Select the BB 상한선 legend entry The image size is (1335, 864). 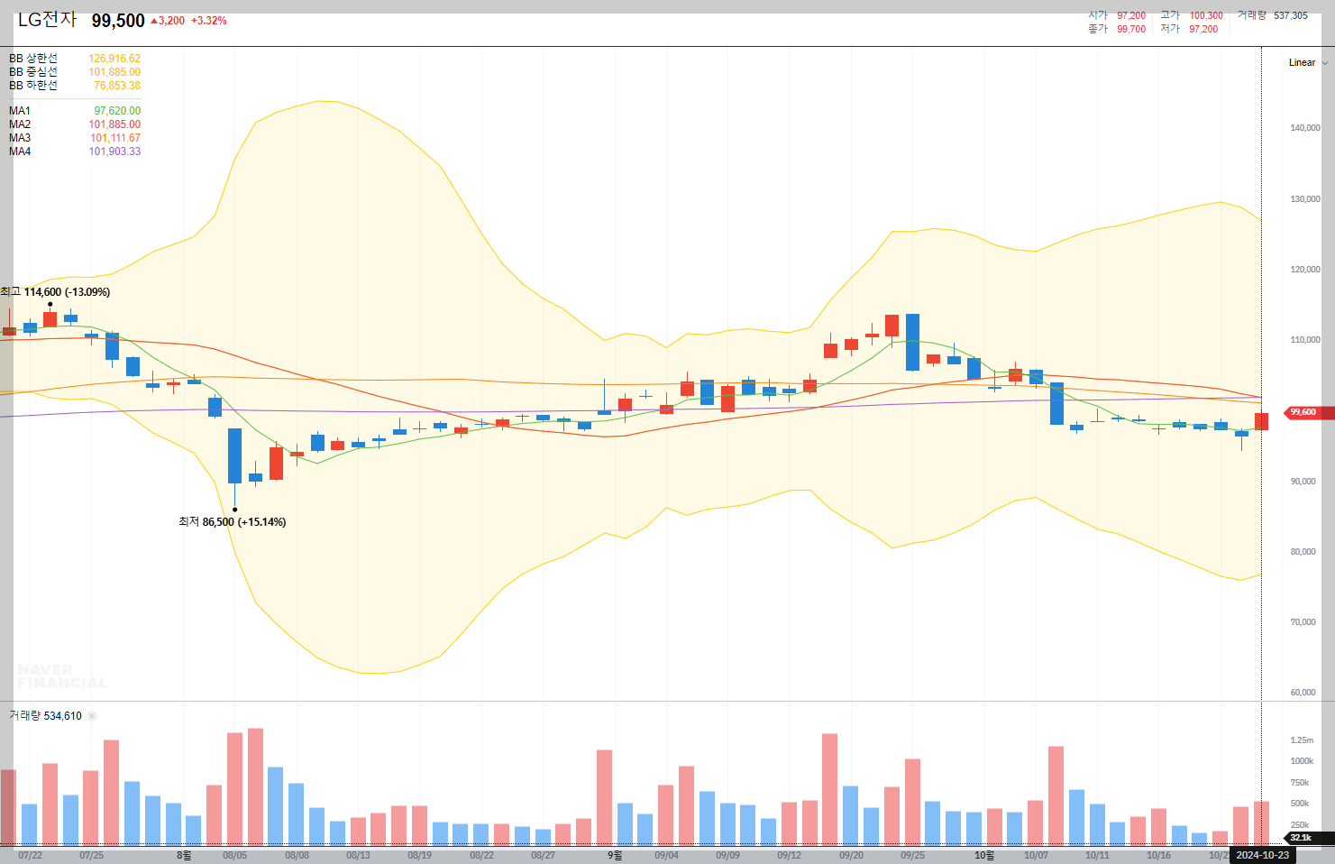[33, 59]
